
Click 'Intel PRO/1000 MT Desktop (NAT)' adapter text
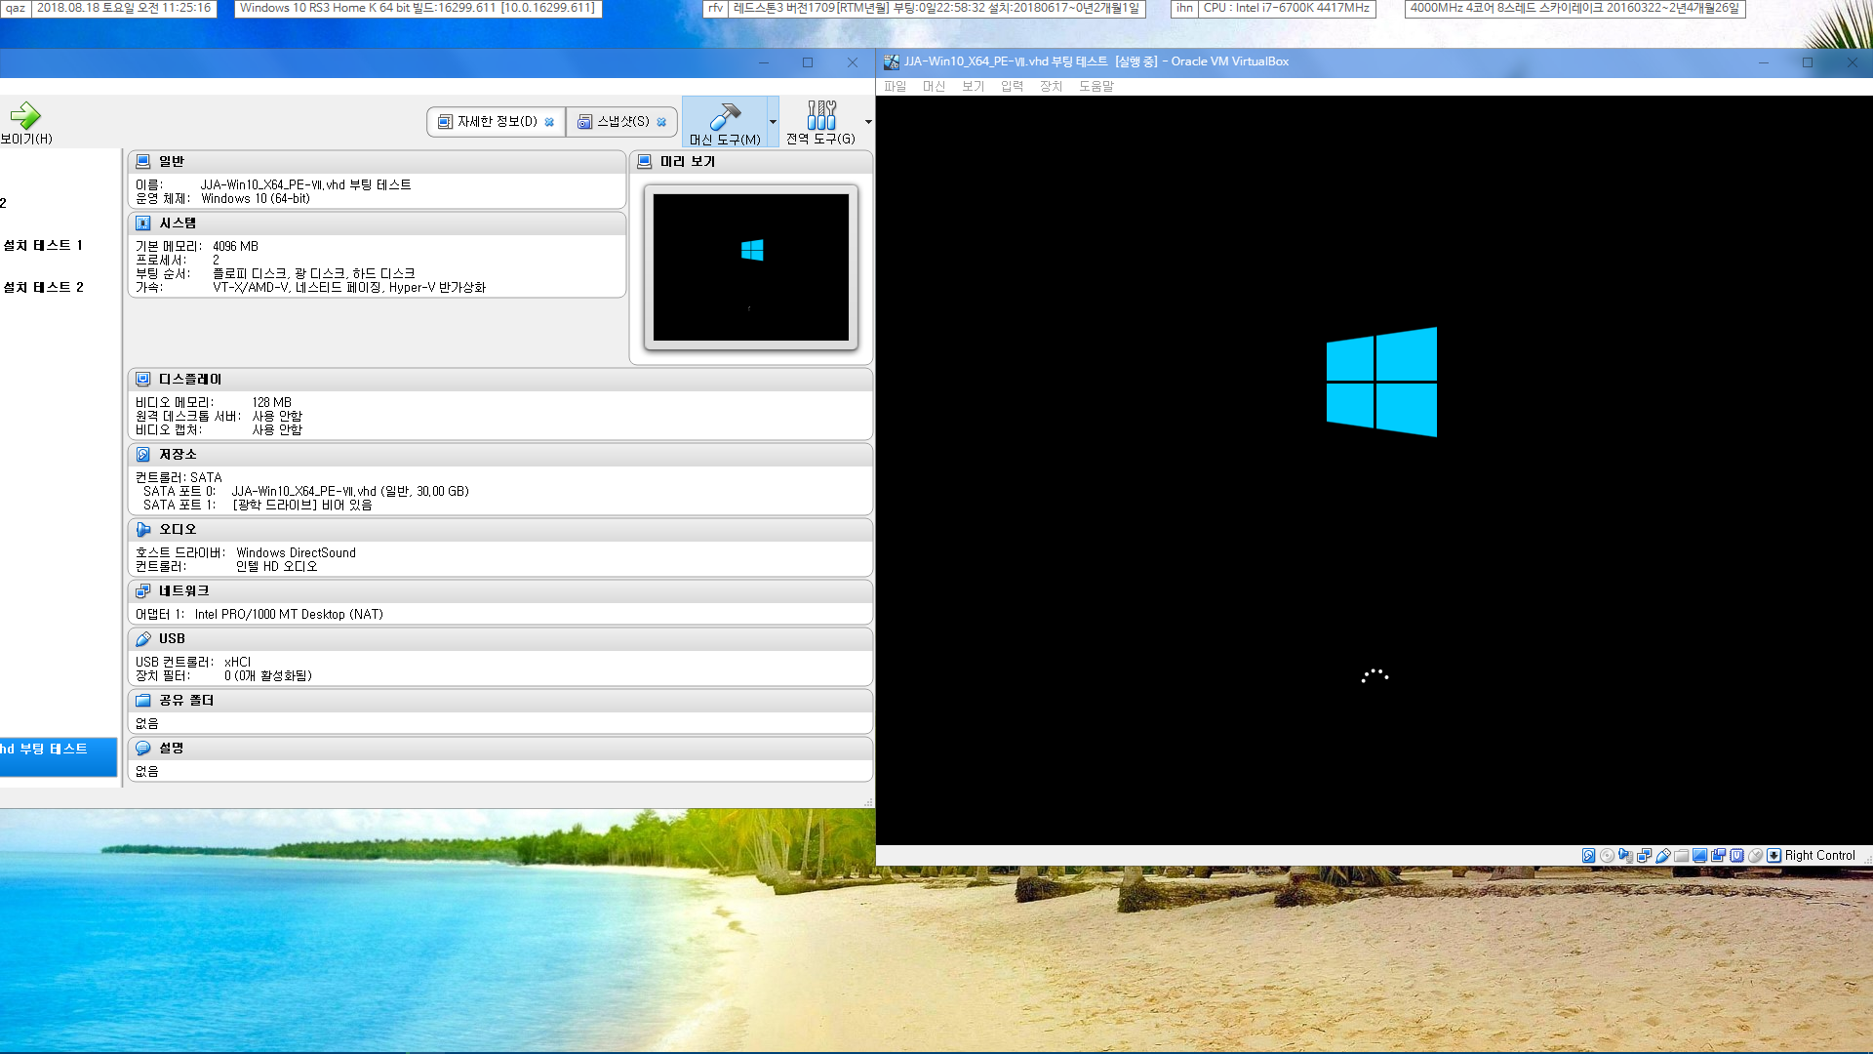point(289,614)
